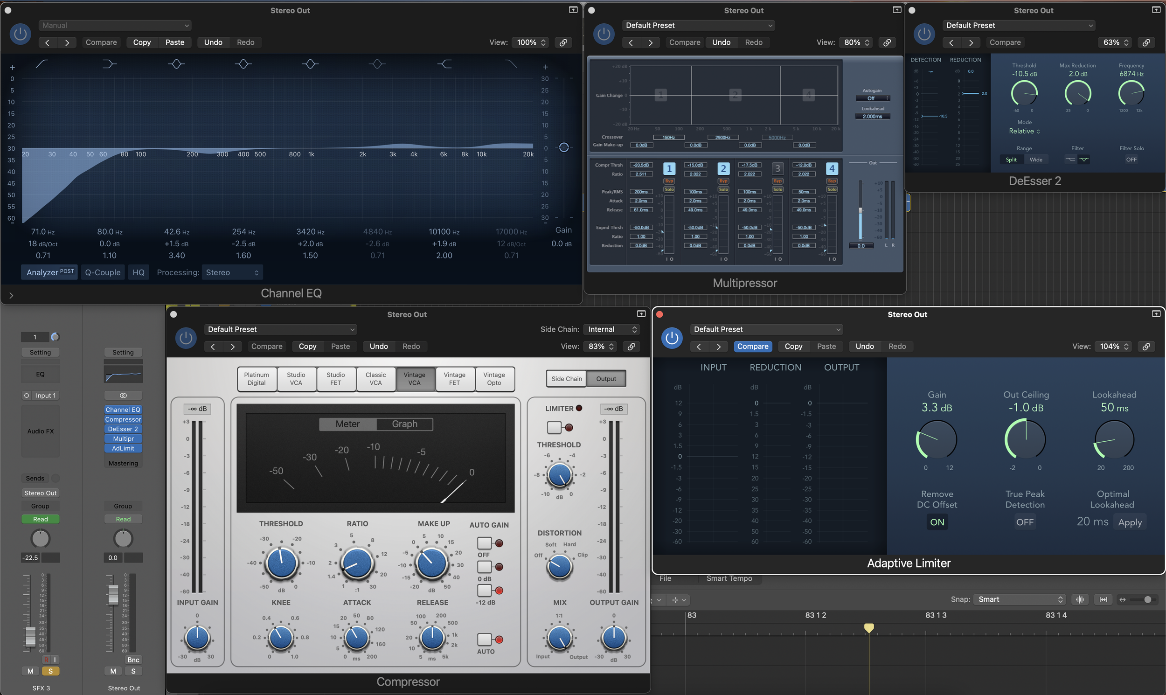
Task: Click Compare in Adaptive Limiter
Action: pos(752,346)
